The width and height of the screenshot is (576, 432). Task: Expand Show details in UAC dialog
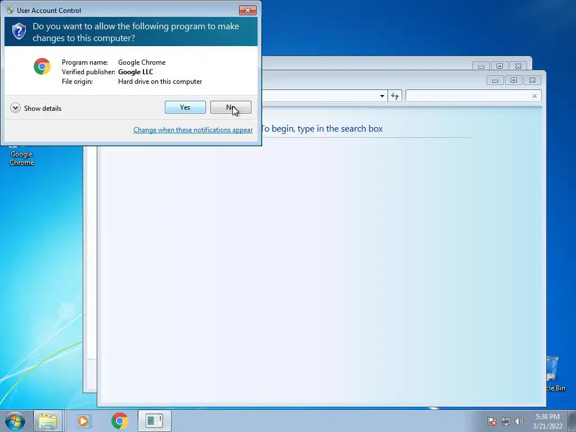36,108
